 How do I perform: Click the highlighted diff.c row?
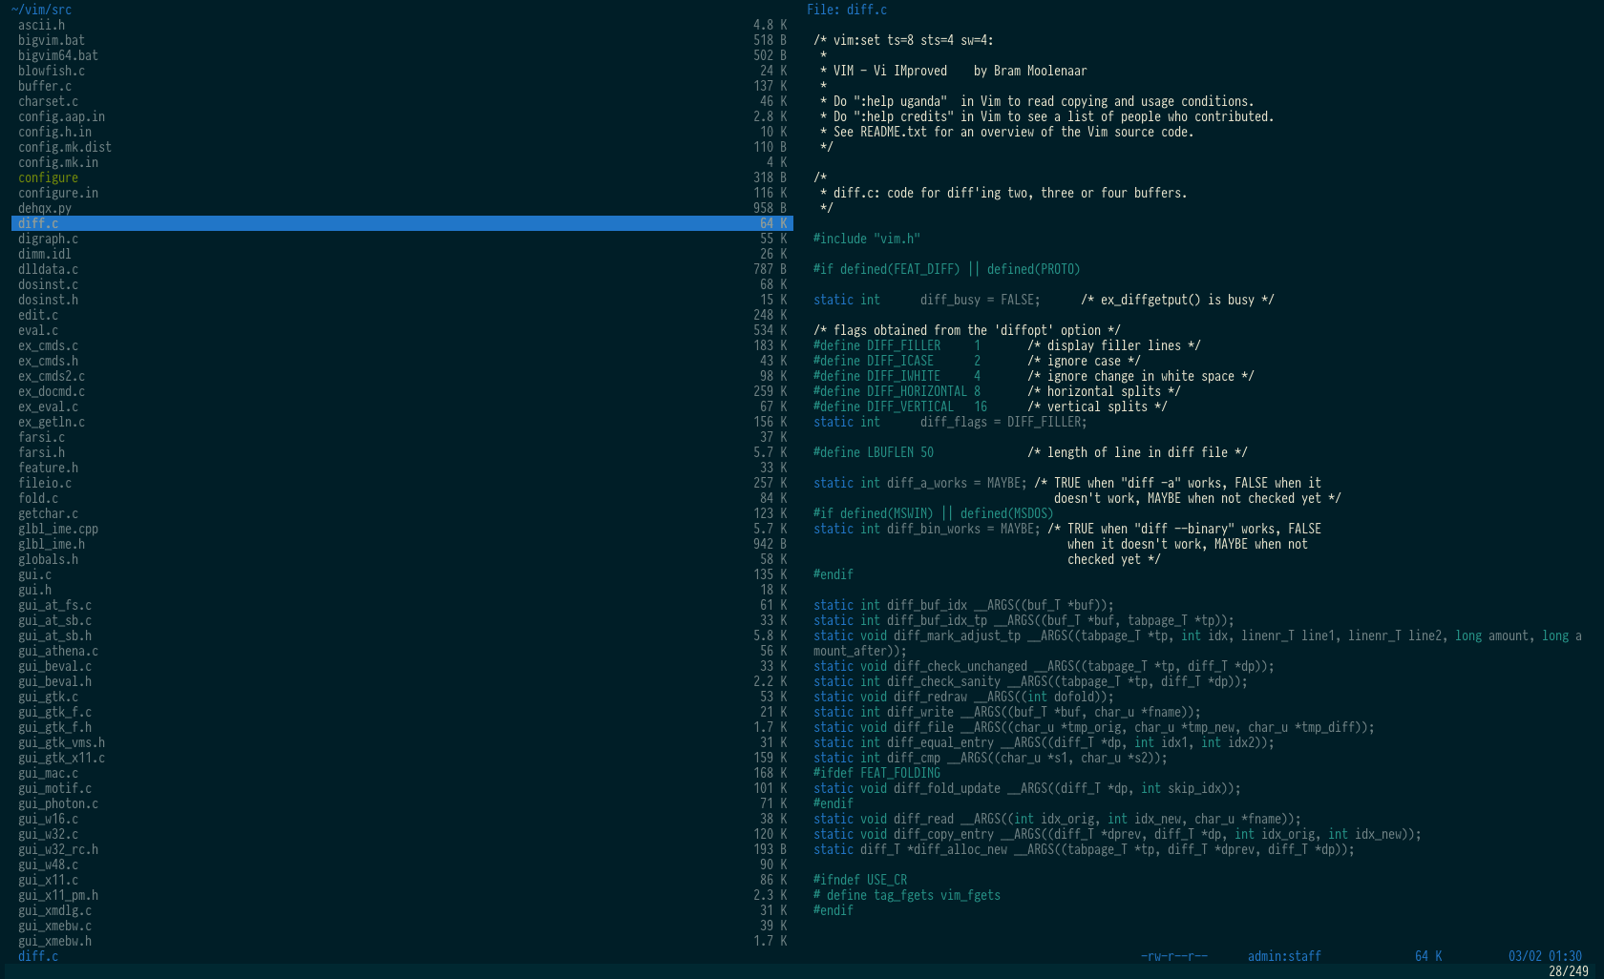tap(402, 223)
